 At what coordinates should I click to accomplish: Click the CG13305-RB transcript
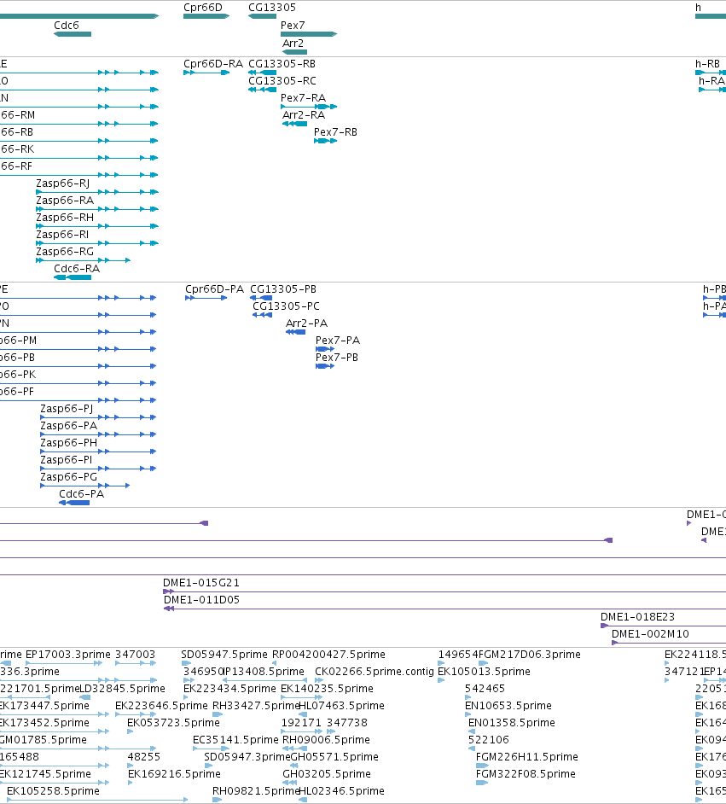262,73
